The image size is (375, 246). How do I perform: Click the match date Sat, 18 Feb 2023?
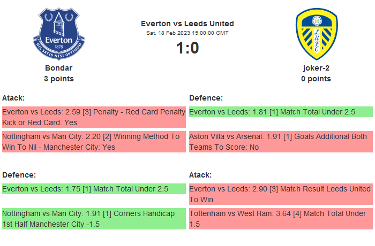pos(187,33)
